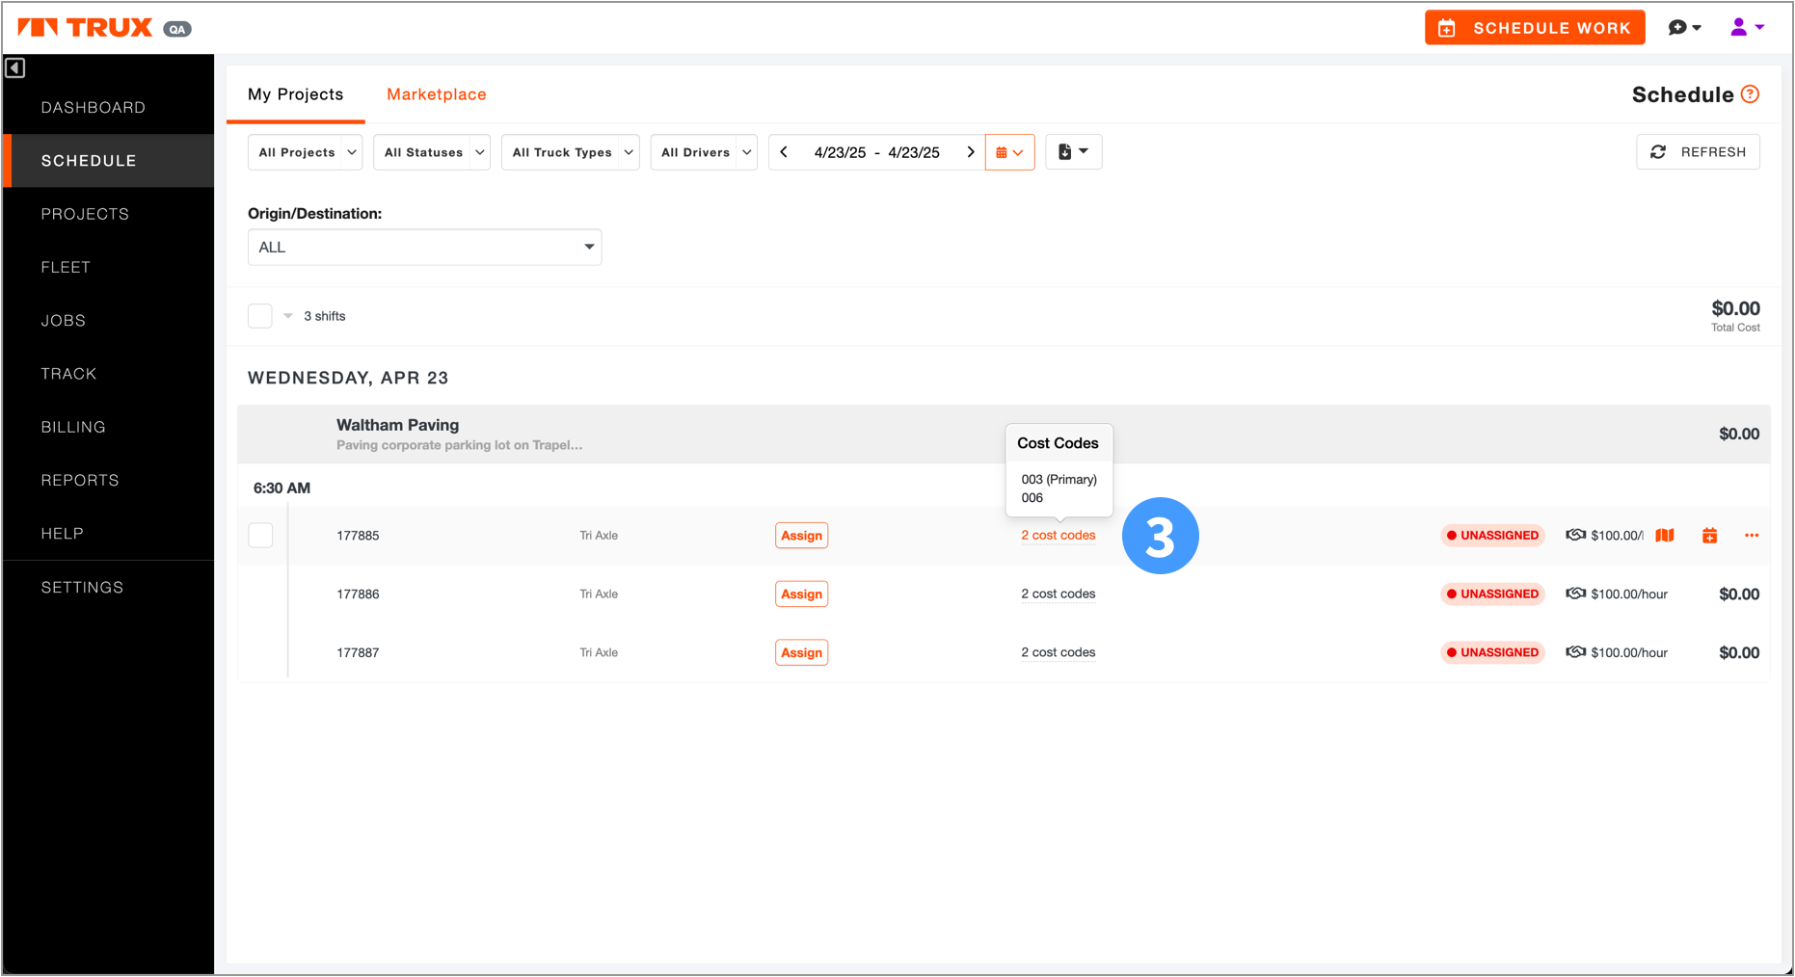This screenshot has width=1795, height=977.
Task: Open the map icon for shift 177885
Action: pyautogui.click(x=1665, y=536)
